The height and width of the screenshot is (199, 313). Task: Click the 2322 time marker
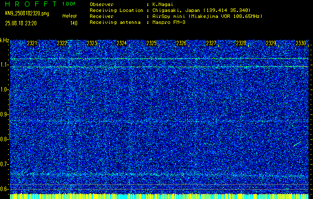click(x=62, y=43)
